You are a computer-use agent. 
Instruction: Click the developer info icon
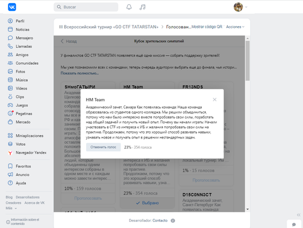[173, 221]
